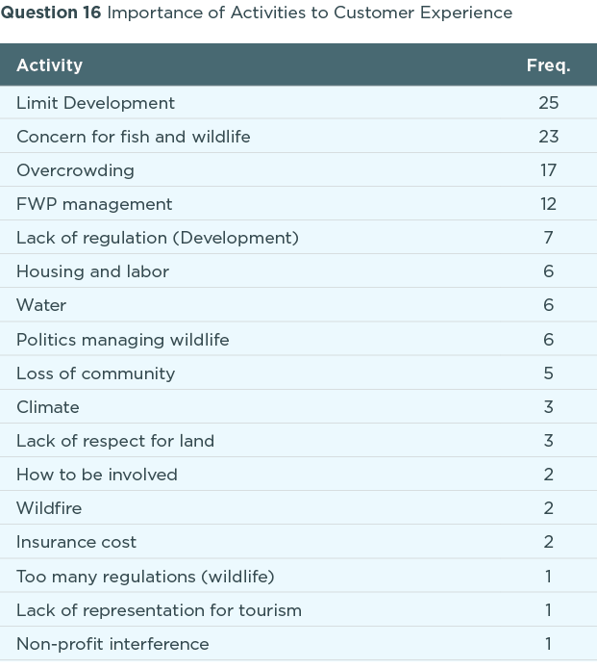Click Politics managing wildlife row
The width and height of the screenshot is (597, 669).
(x=123, y=340)
